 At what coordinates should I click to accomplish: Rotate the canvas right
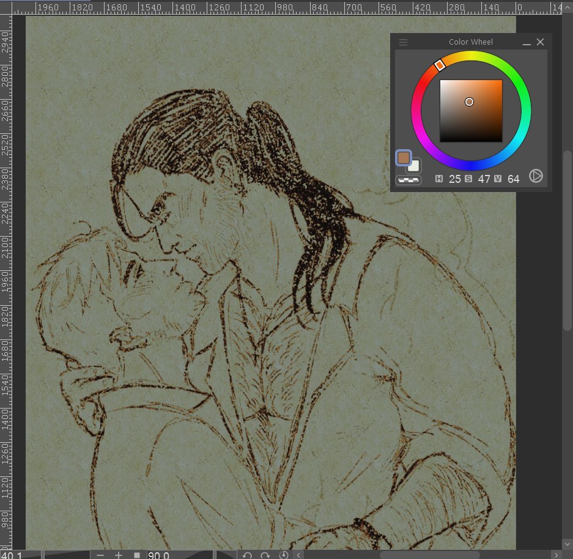[x=265, y=555]
